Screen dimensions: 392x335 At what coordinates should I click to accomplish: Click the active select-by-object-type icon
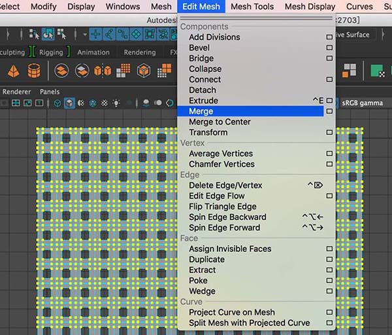pyautogui.click(x=48, y=34)
